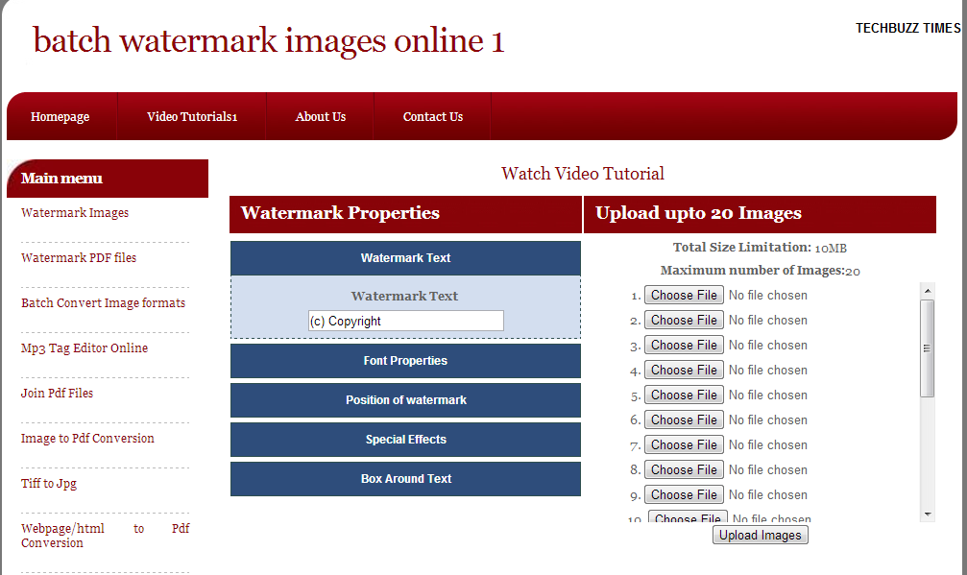The height and width of the screenshot is (575, 967).
Task: Open the Homepage menu item
Action: (60, 115)
